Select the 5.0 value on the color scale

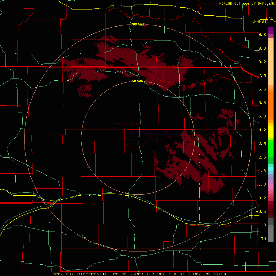point(262,116)
